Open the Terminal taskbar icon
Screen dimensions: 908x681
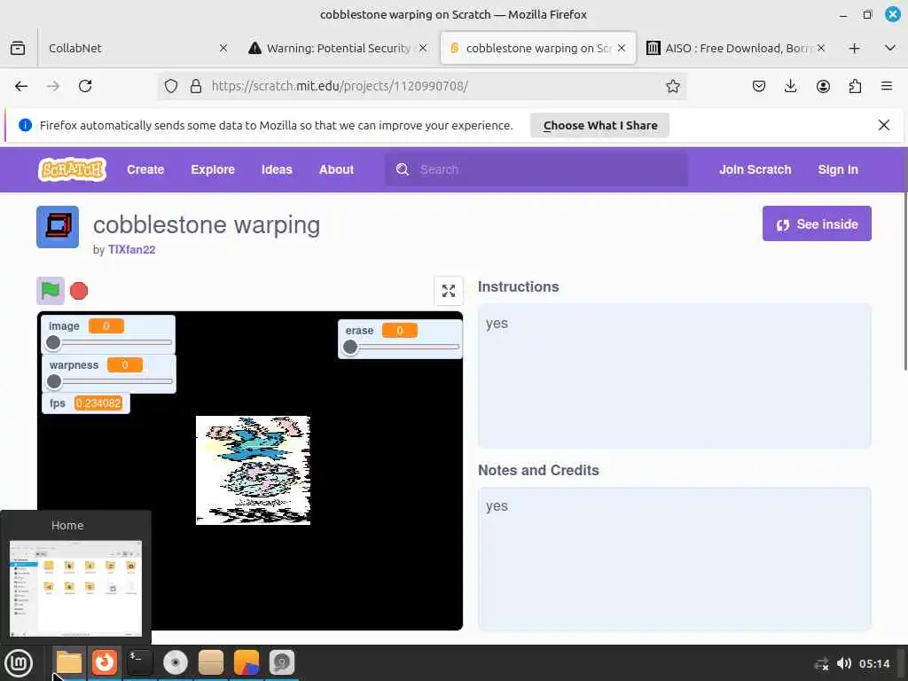[139, 662]
